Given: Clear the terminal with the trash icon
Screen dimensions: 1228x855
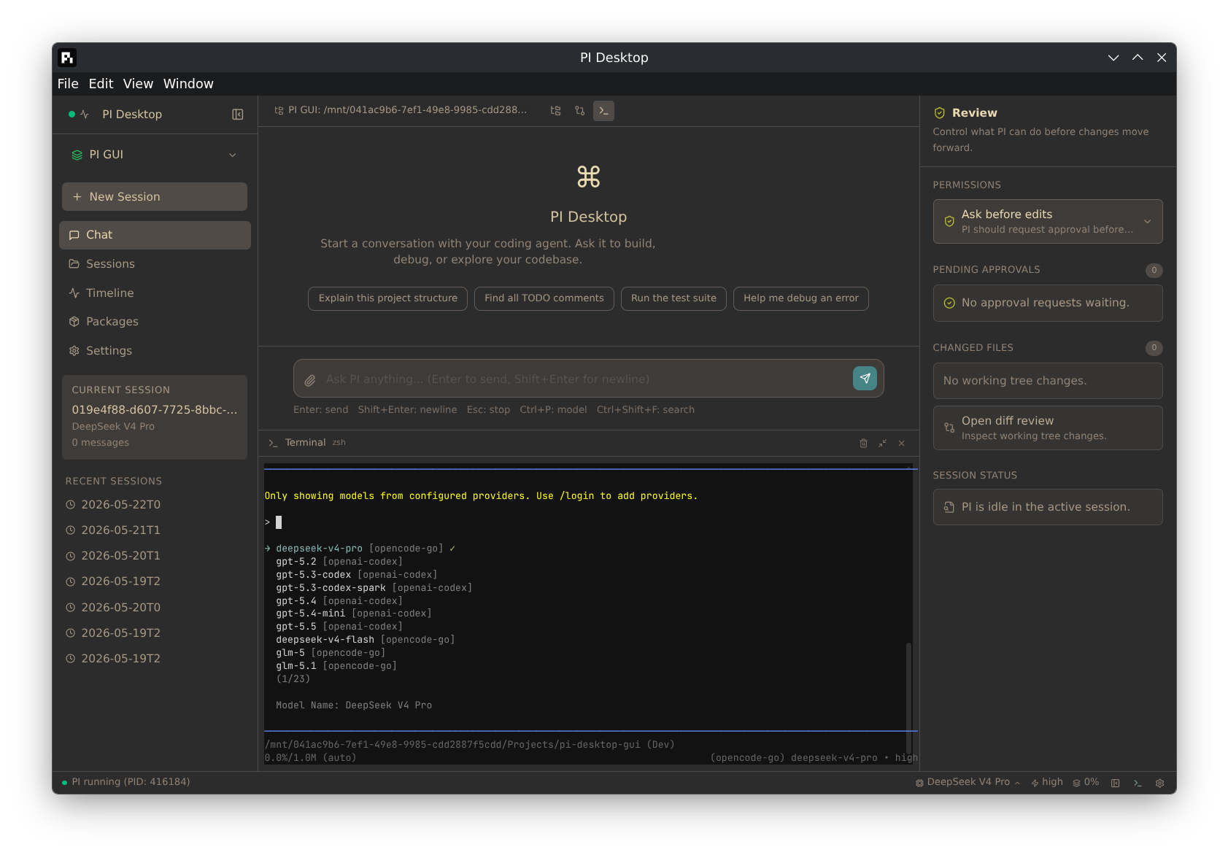Looking at the screenshot, I should (x=863, y=444).
